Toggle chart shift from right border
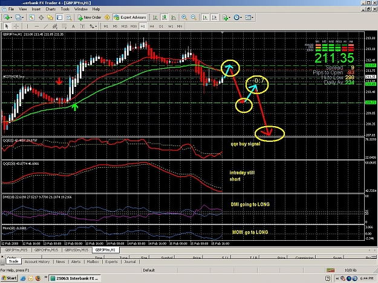This screenshot has height=283, width=378. pyautogui.click(x=214, y=17)
